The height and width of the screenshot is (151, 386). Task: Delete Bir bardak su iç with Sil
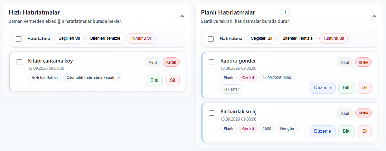(x=365, y=131)
